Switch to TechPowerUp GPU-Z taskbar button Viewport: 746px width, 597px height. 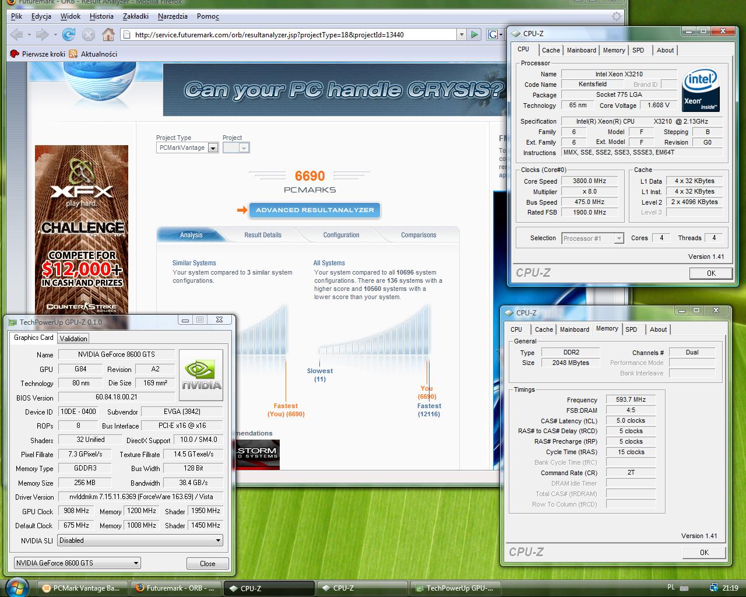455,588
